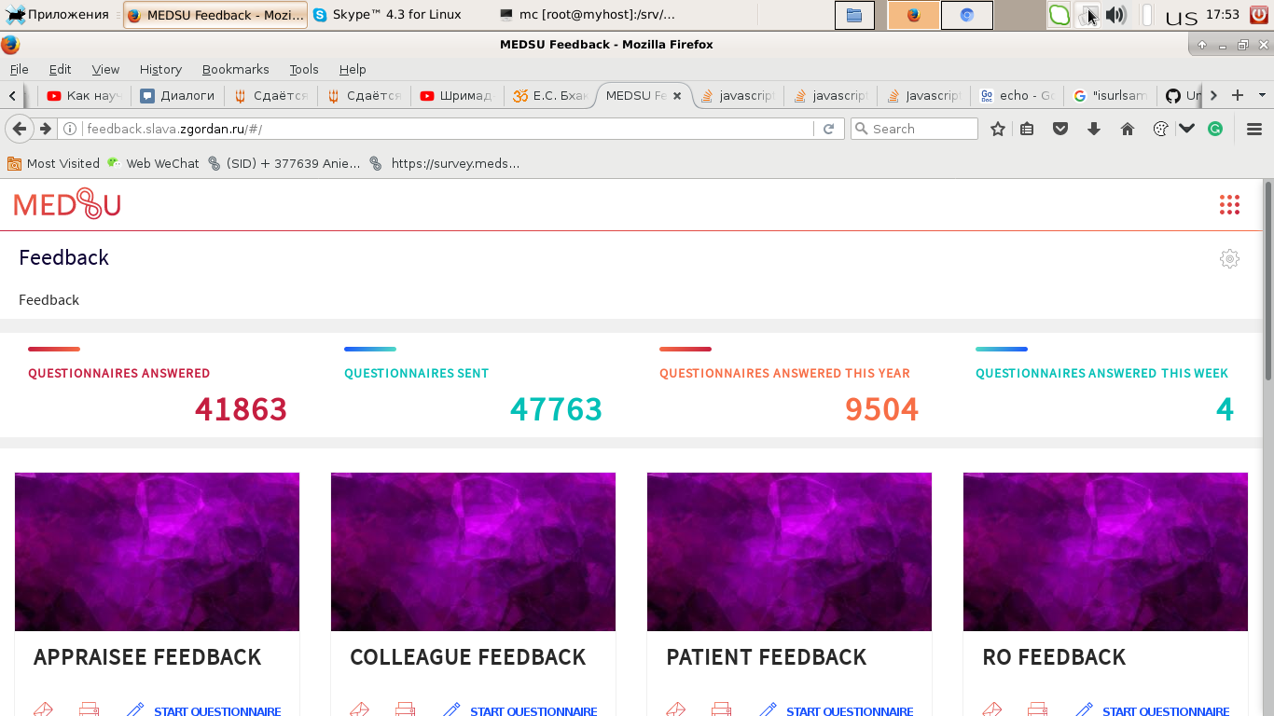Image resolution: width=1274 pixels, height=716 pixels.
Task: Open Приложения applications menu
Action: coord(57,15)
